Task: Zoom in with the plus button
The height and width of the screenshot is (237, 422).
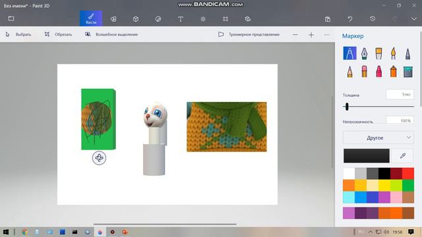Action: [x=311, y=35]
